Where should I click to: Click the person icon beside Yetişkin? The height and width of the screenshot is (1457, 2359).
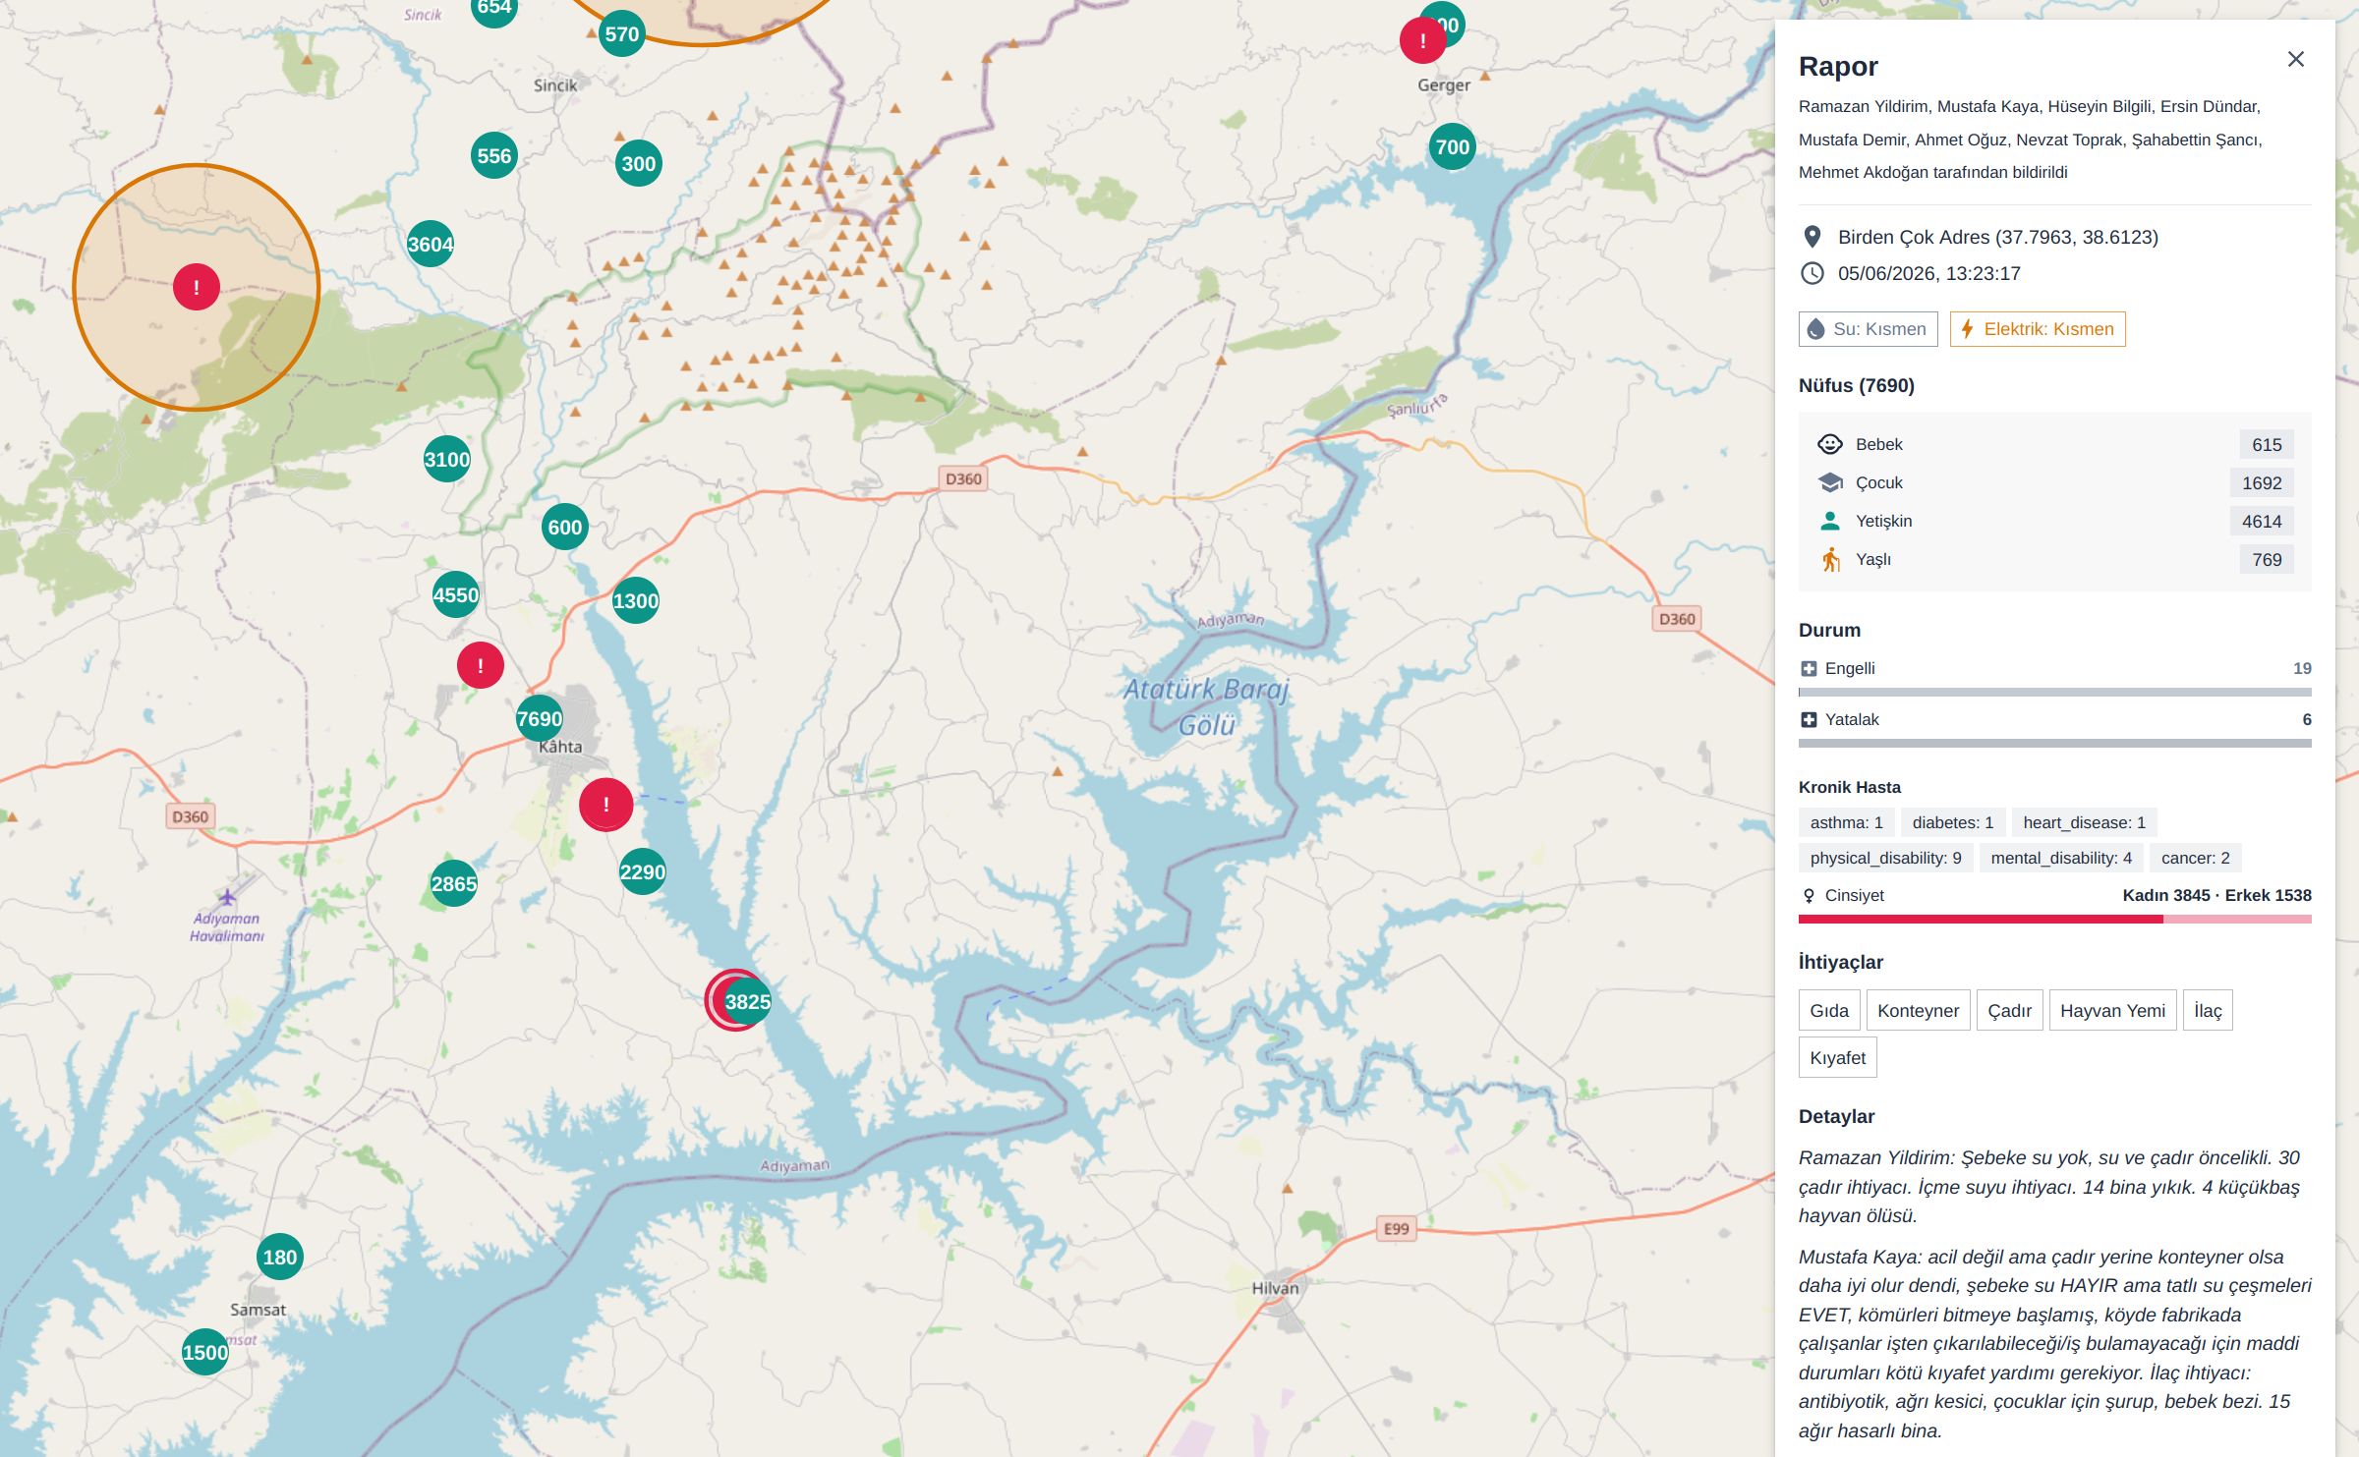1829,521
